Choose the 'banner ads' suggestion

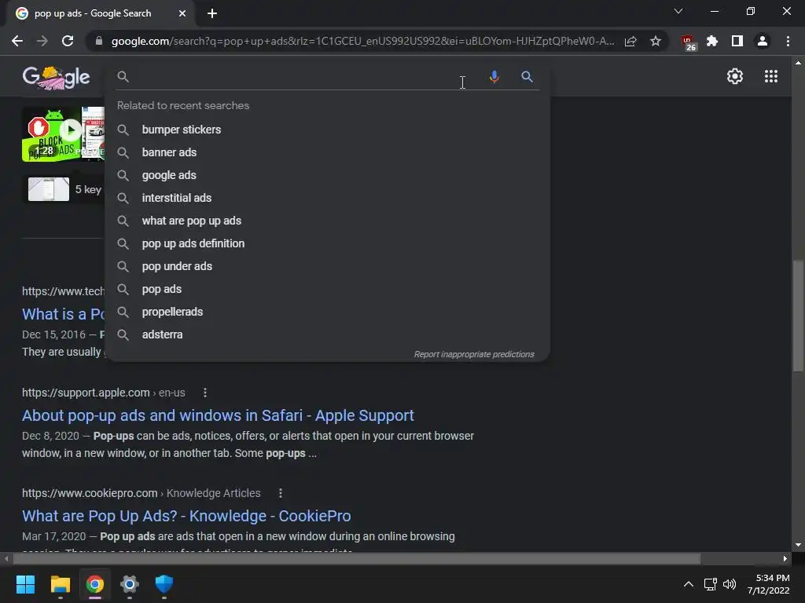click(327, 152)
